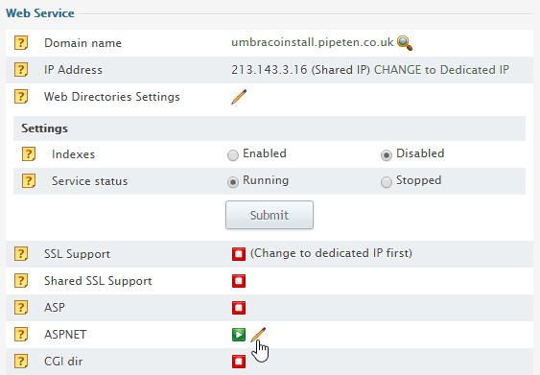Choose the Running service status option

[233, 182]
